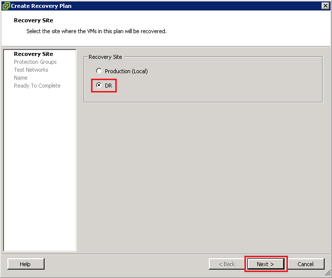Open the Ready To Complete step

point(37,86)
